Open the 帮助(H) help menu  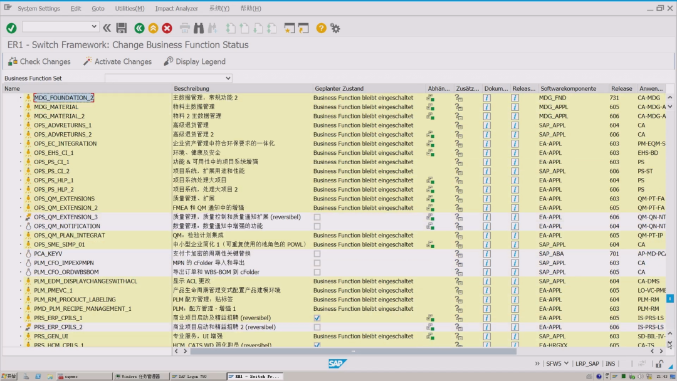click(250, 8)
